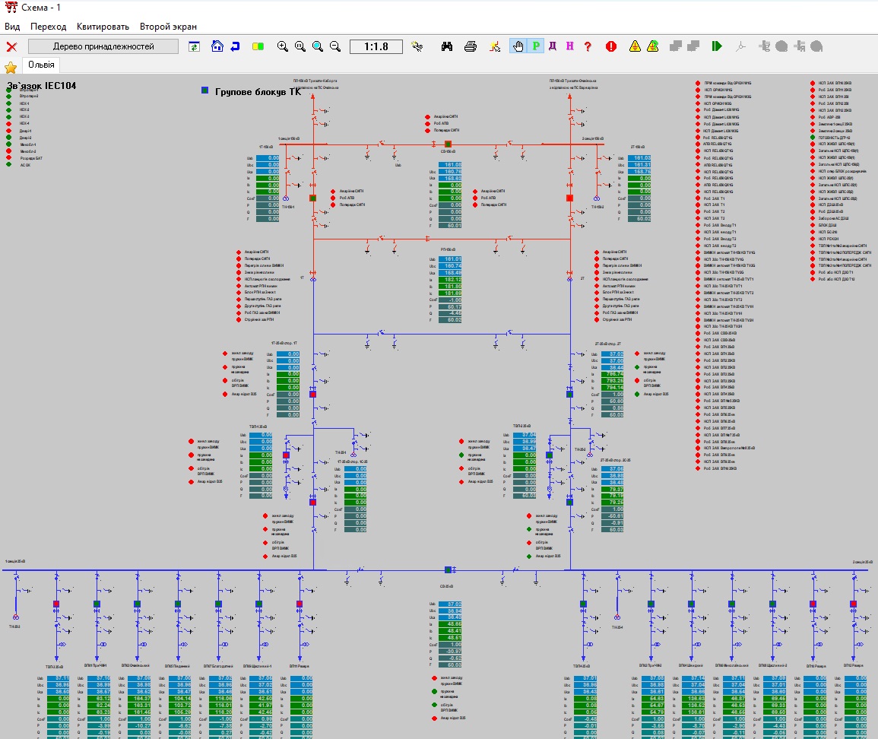
Task: Click the yellow star favorites icon
Action: 11,66
